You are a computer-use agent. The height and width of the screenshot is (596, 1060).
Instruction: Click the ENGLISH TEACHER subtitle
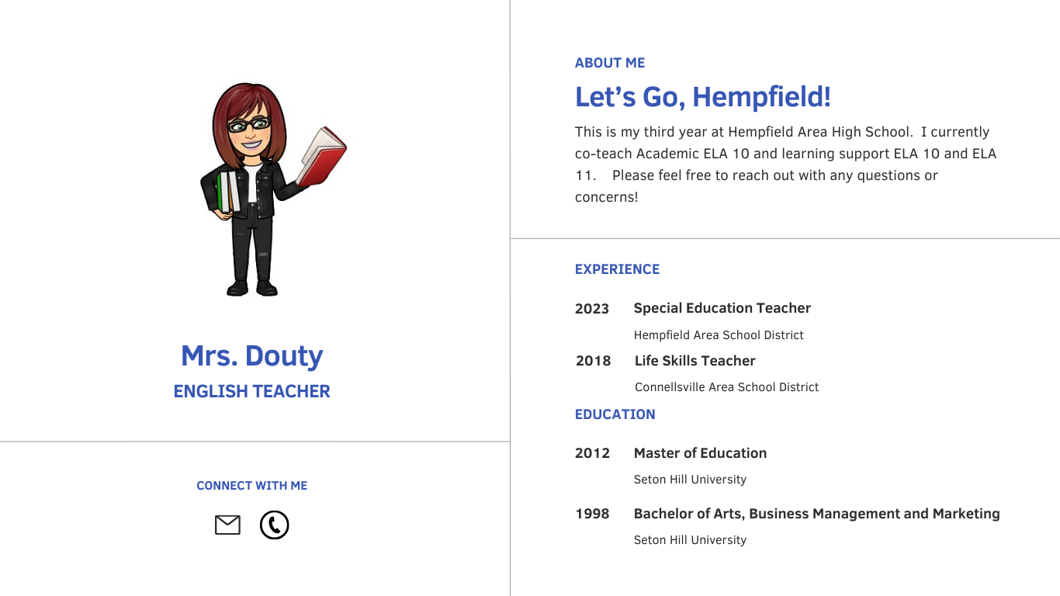pos(252,391)
